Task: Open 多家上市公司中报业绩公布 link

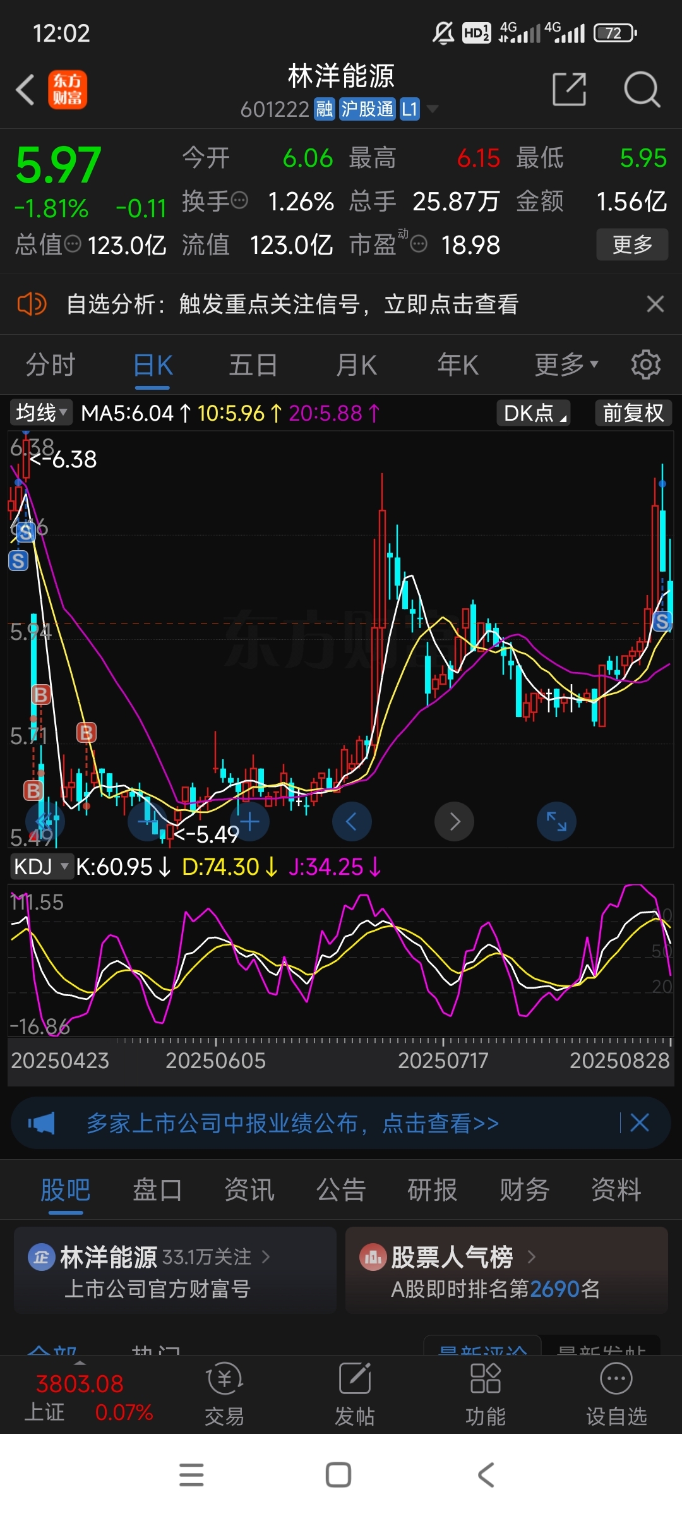Action: 292,1123
